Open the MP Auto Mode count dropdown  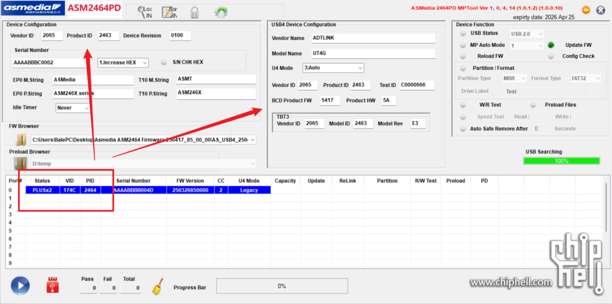(x=527, y=46)
